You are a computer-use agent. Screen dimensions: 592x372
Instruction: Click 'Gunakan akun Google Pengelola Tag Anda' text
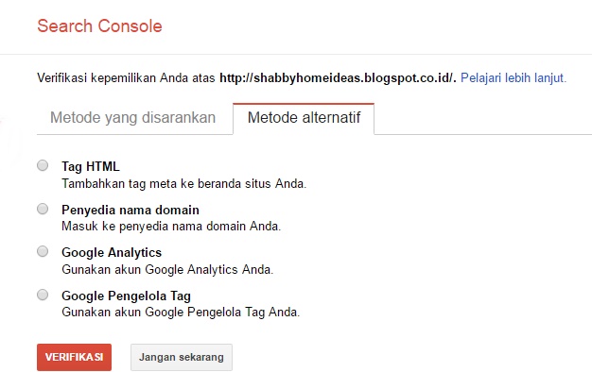[181, 313]
